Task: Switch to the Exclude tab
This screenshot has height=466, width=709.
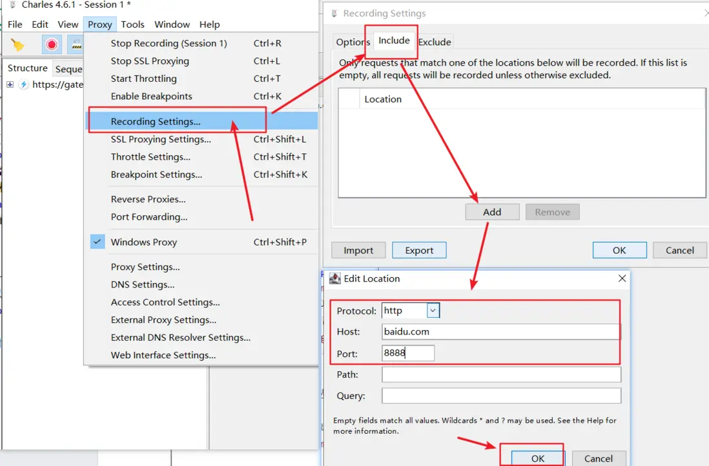Action: point(435,42)
